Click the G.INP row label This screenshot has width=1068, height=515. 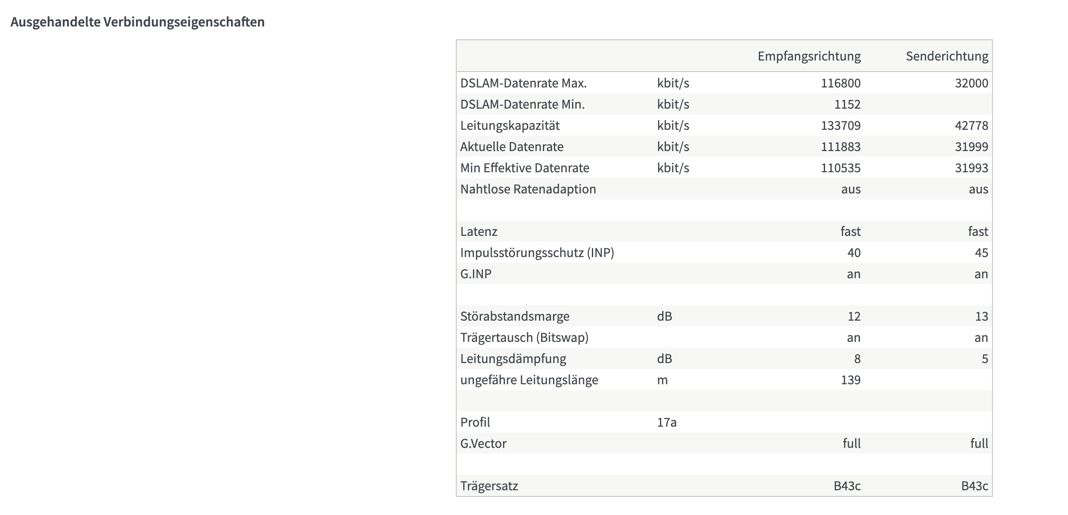coord(476,274)
